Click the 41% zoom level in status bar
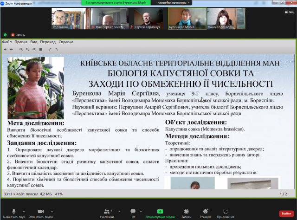This screenshot has width=297, height=220. 59,194
